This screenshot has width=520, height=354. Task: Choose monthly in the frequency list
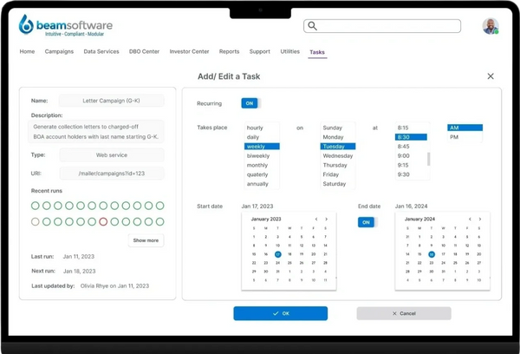click(257, 165)
